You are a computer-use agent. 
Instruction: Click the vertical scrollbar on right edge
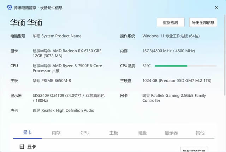[x=225, y=55]
